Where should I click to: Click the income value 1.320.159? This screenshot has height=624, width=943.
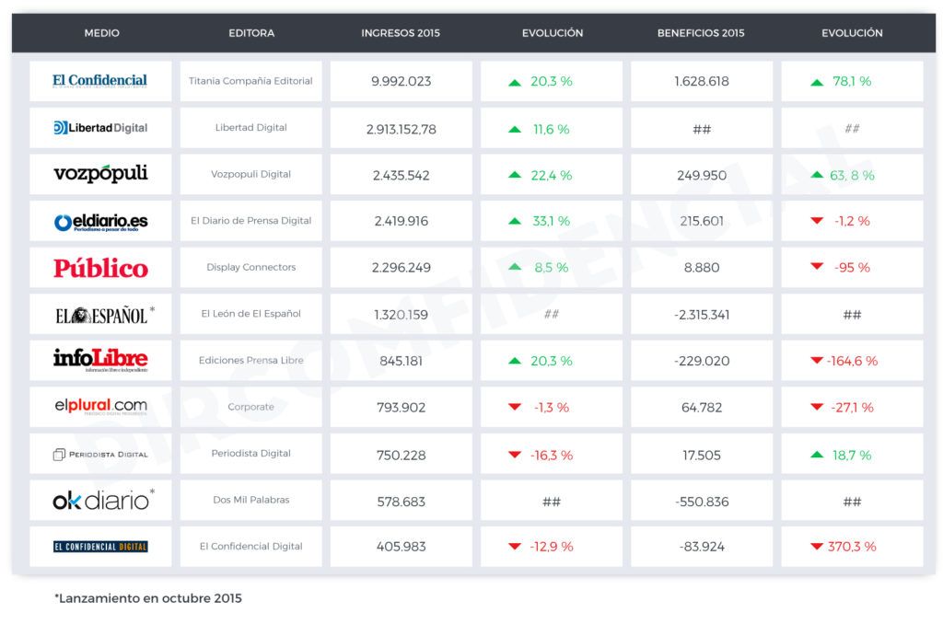click(402, 315)
